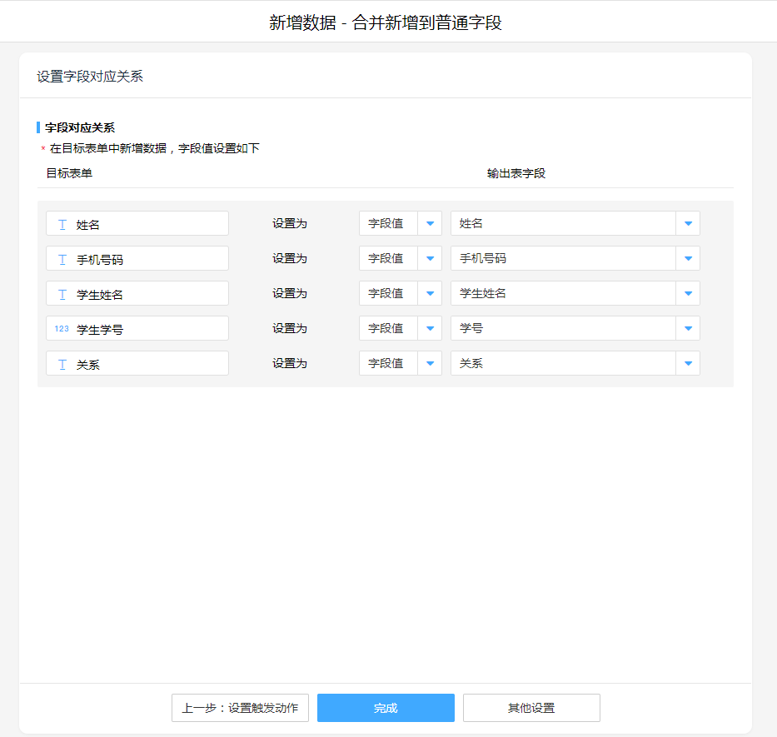
Task: Expand the output field dropdown showing 学号
Action: pyautogui.click(x=688, y=328)
